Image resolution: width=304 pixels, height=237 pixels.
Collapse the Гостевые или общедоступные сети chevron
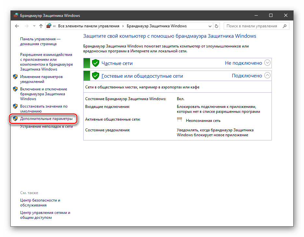point(267,75)
